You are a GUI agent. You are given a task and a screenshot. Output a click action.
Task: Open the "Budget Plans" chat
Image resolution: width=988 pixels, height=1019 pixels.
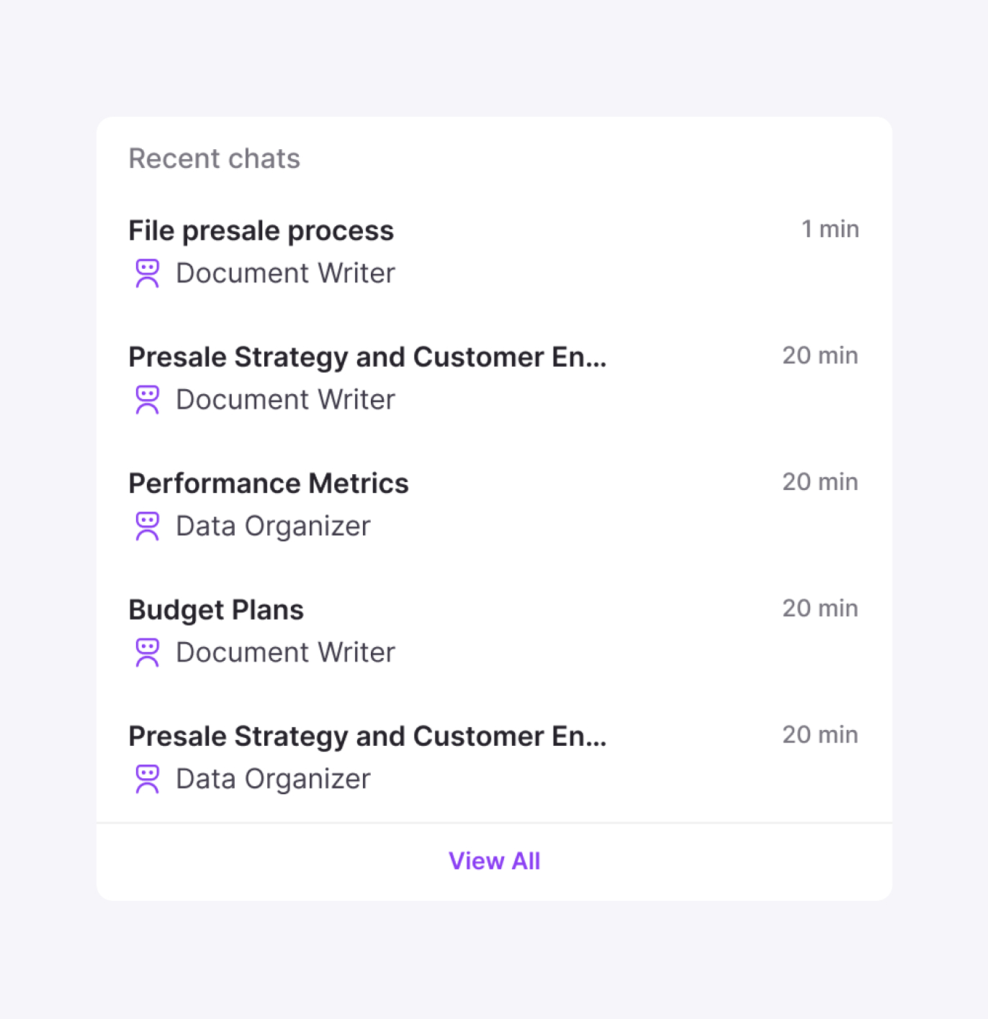click(215, 609)
